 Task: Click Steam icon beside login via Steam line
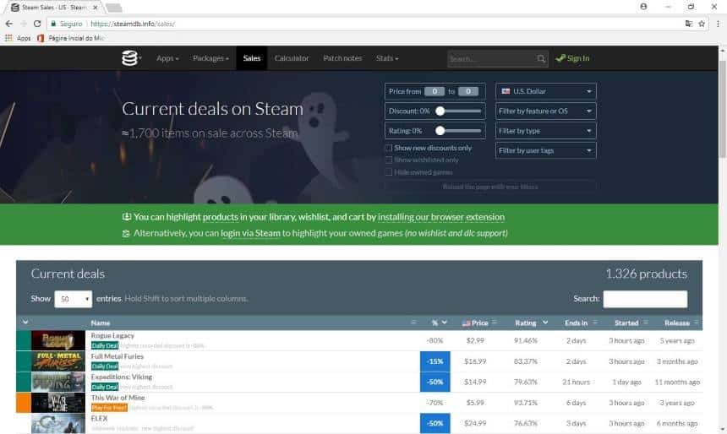click(126, 233)
